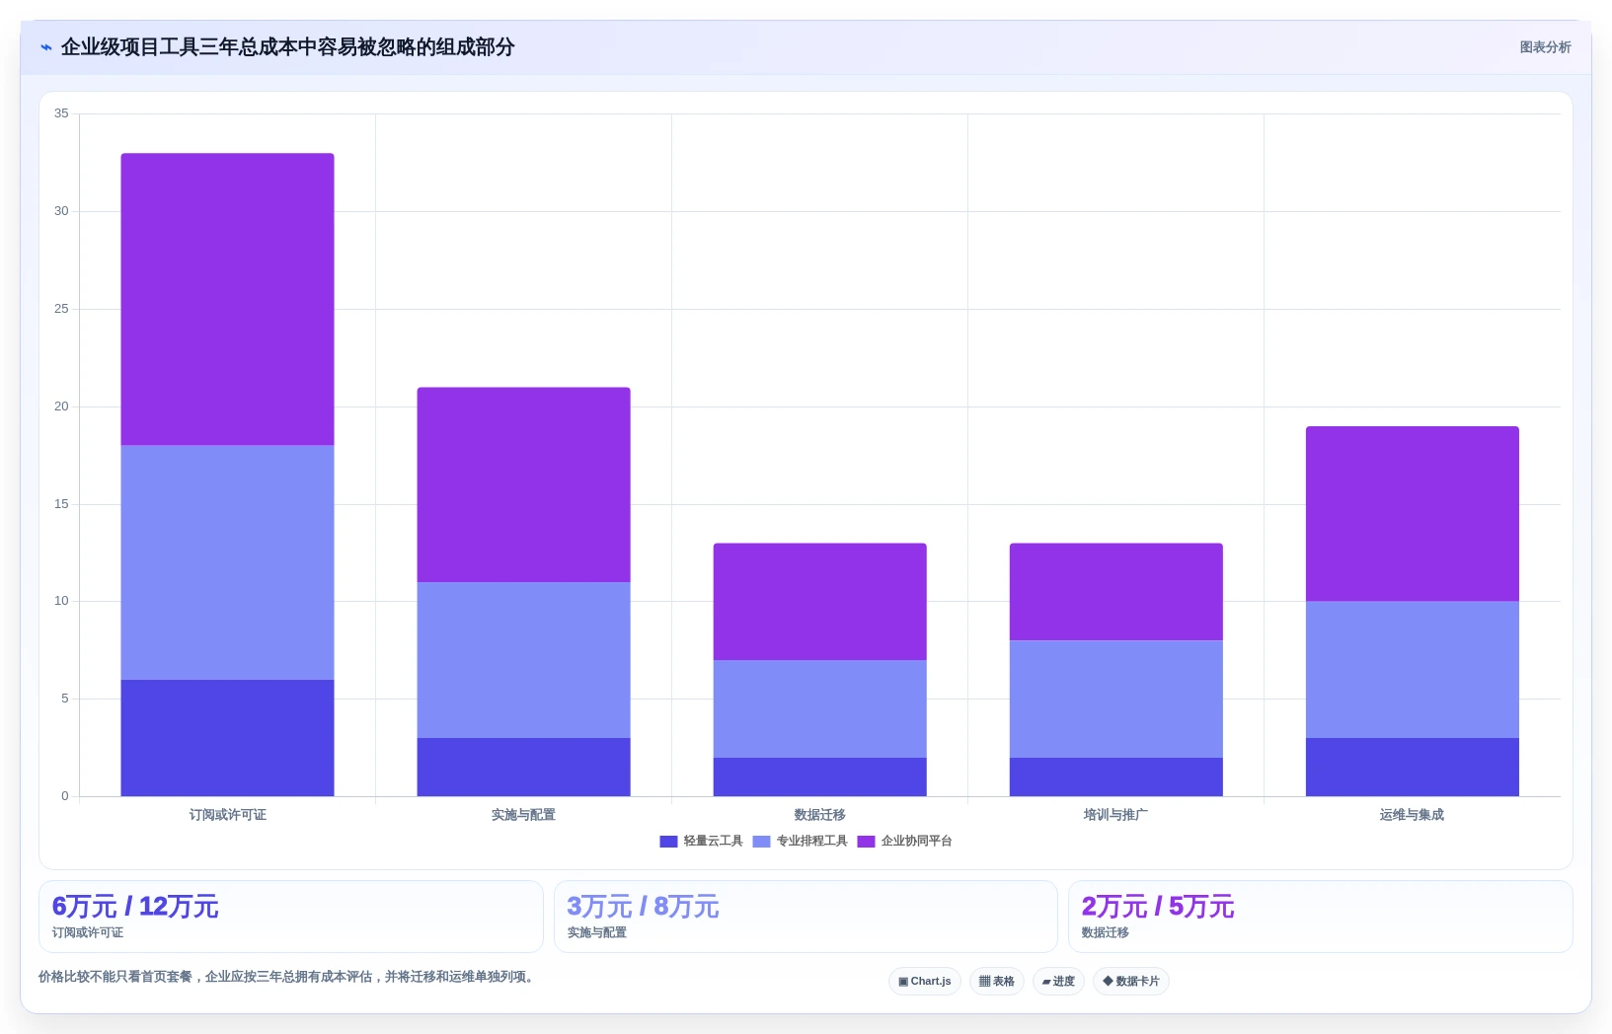Click the y-axis value 10

tap(61, 601)
